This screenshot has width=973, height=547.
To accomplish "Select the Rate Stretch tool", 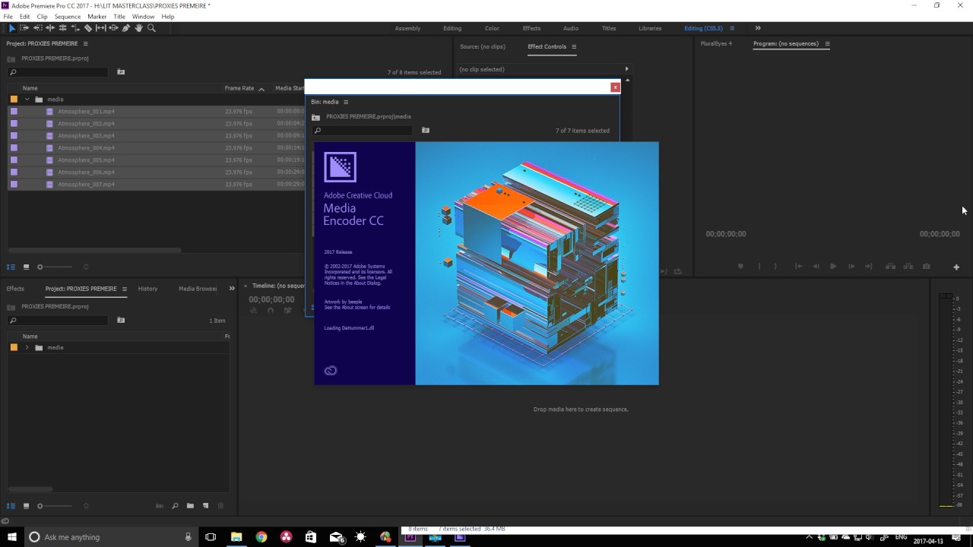I will 75,28.
